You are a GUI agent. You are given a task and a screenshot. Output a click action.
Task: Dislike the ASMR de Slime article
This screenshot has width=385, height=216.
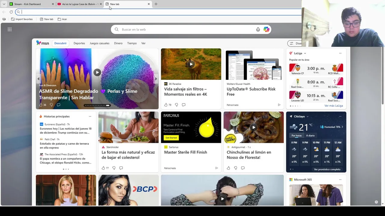pyautogui.click(x=51, y=105)
